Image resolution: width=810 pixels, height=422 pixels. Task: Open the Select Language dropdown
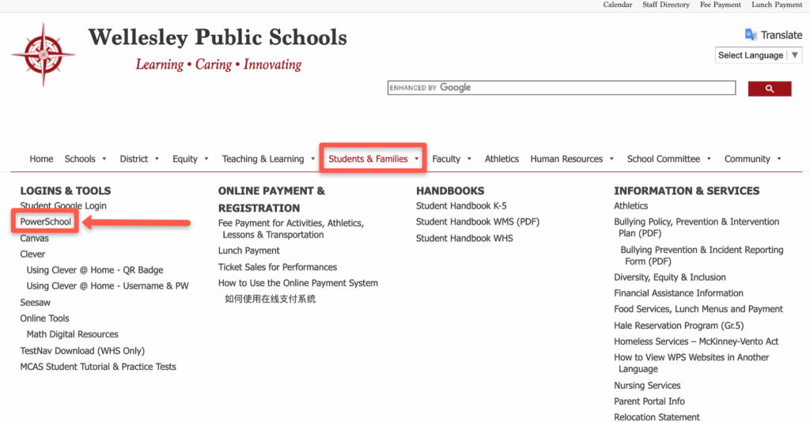(x=758, y=55)
